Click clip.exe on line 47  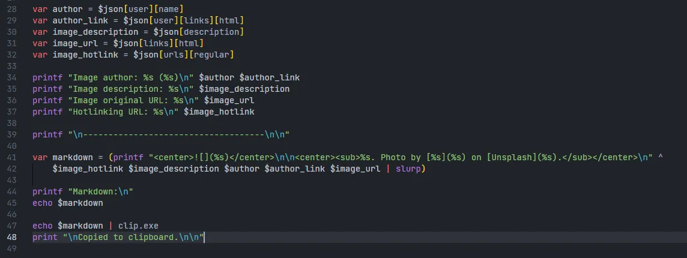[x=139, y=226]
